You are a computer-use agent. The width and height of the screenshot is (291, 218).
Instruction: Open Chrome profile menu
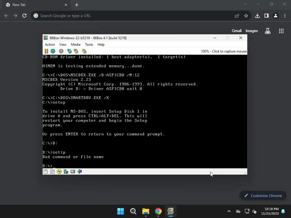point(276,16)
